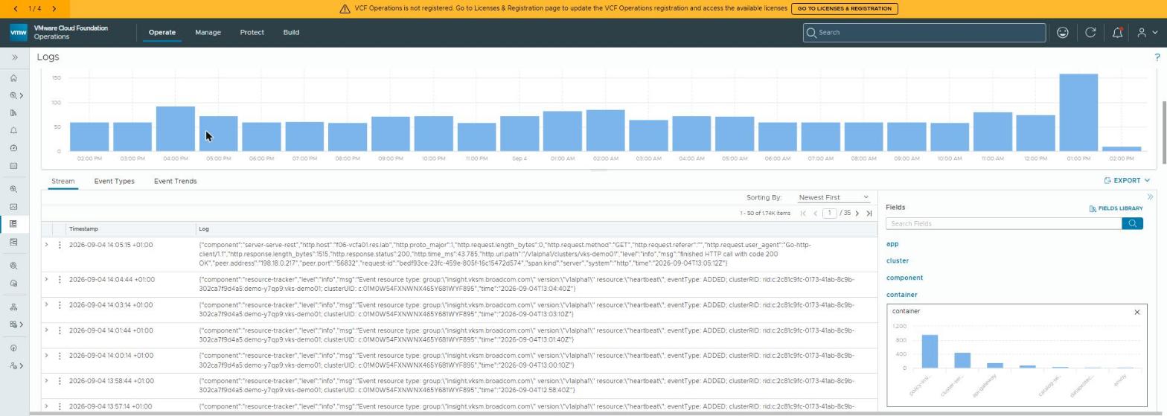Click the vertical scrollbar on the right edge
The height and width of the screenshot is (416, 1167).
1164,133
